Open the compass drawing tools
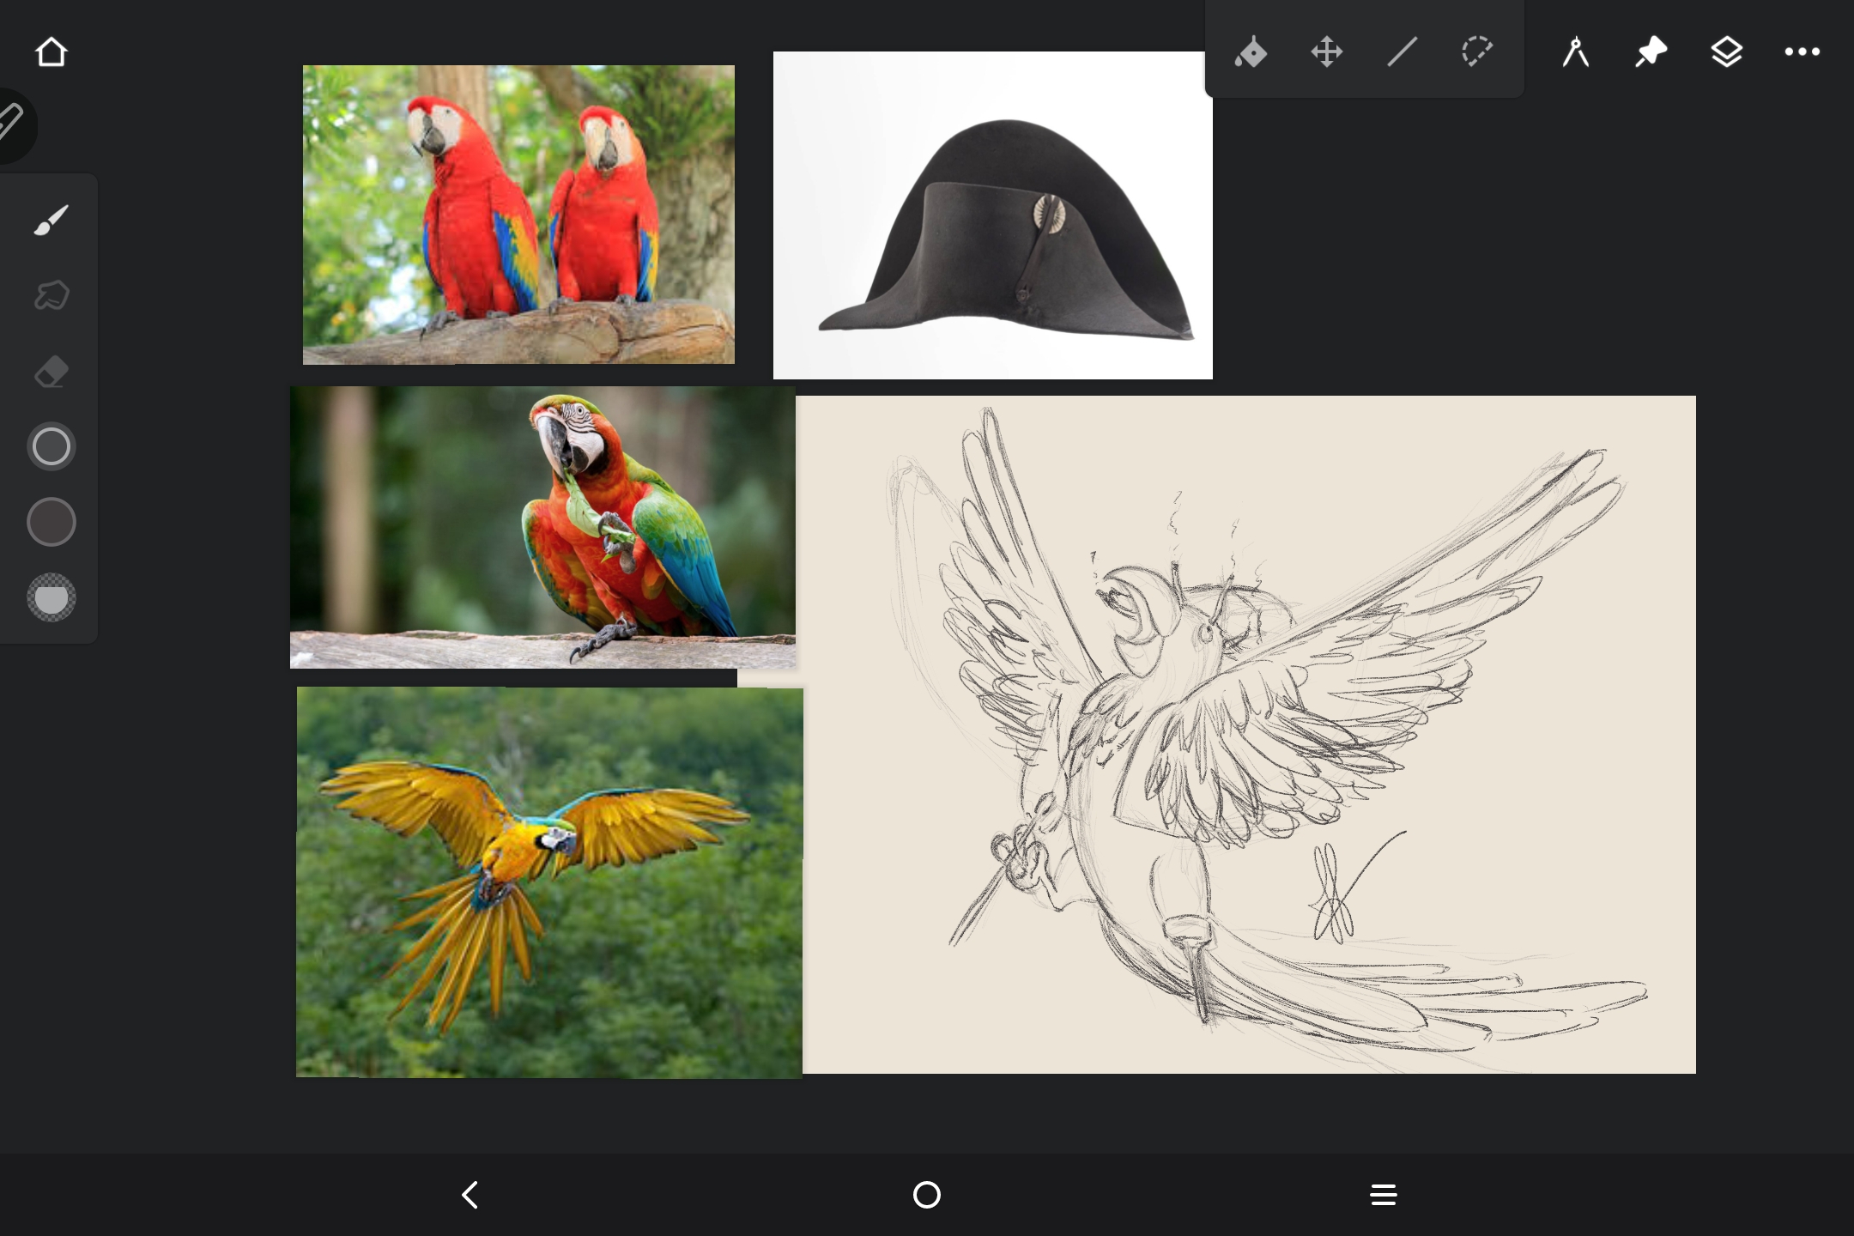 pos(1575,52)
